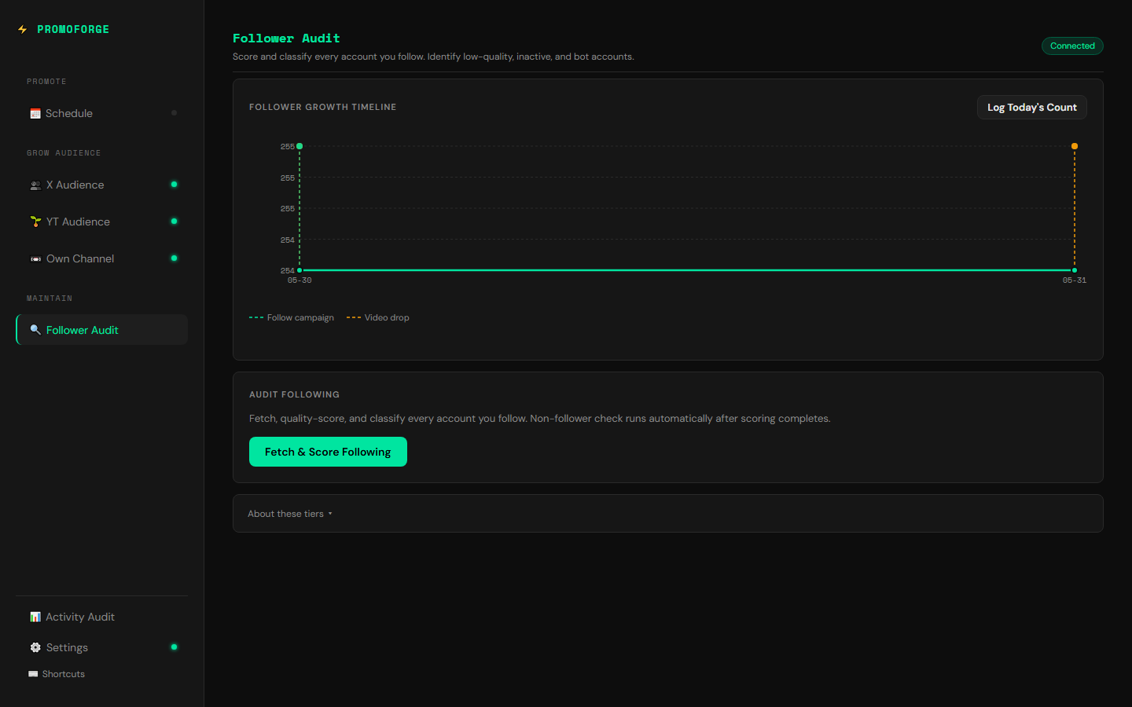
Task: Click the 05-31 data point on baseline
Action: pos(1075,270)
